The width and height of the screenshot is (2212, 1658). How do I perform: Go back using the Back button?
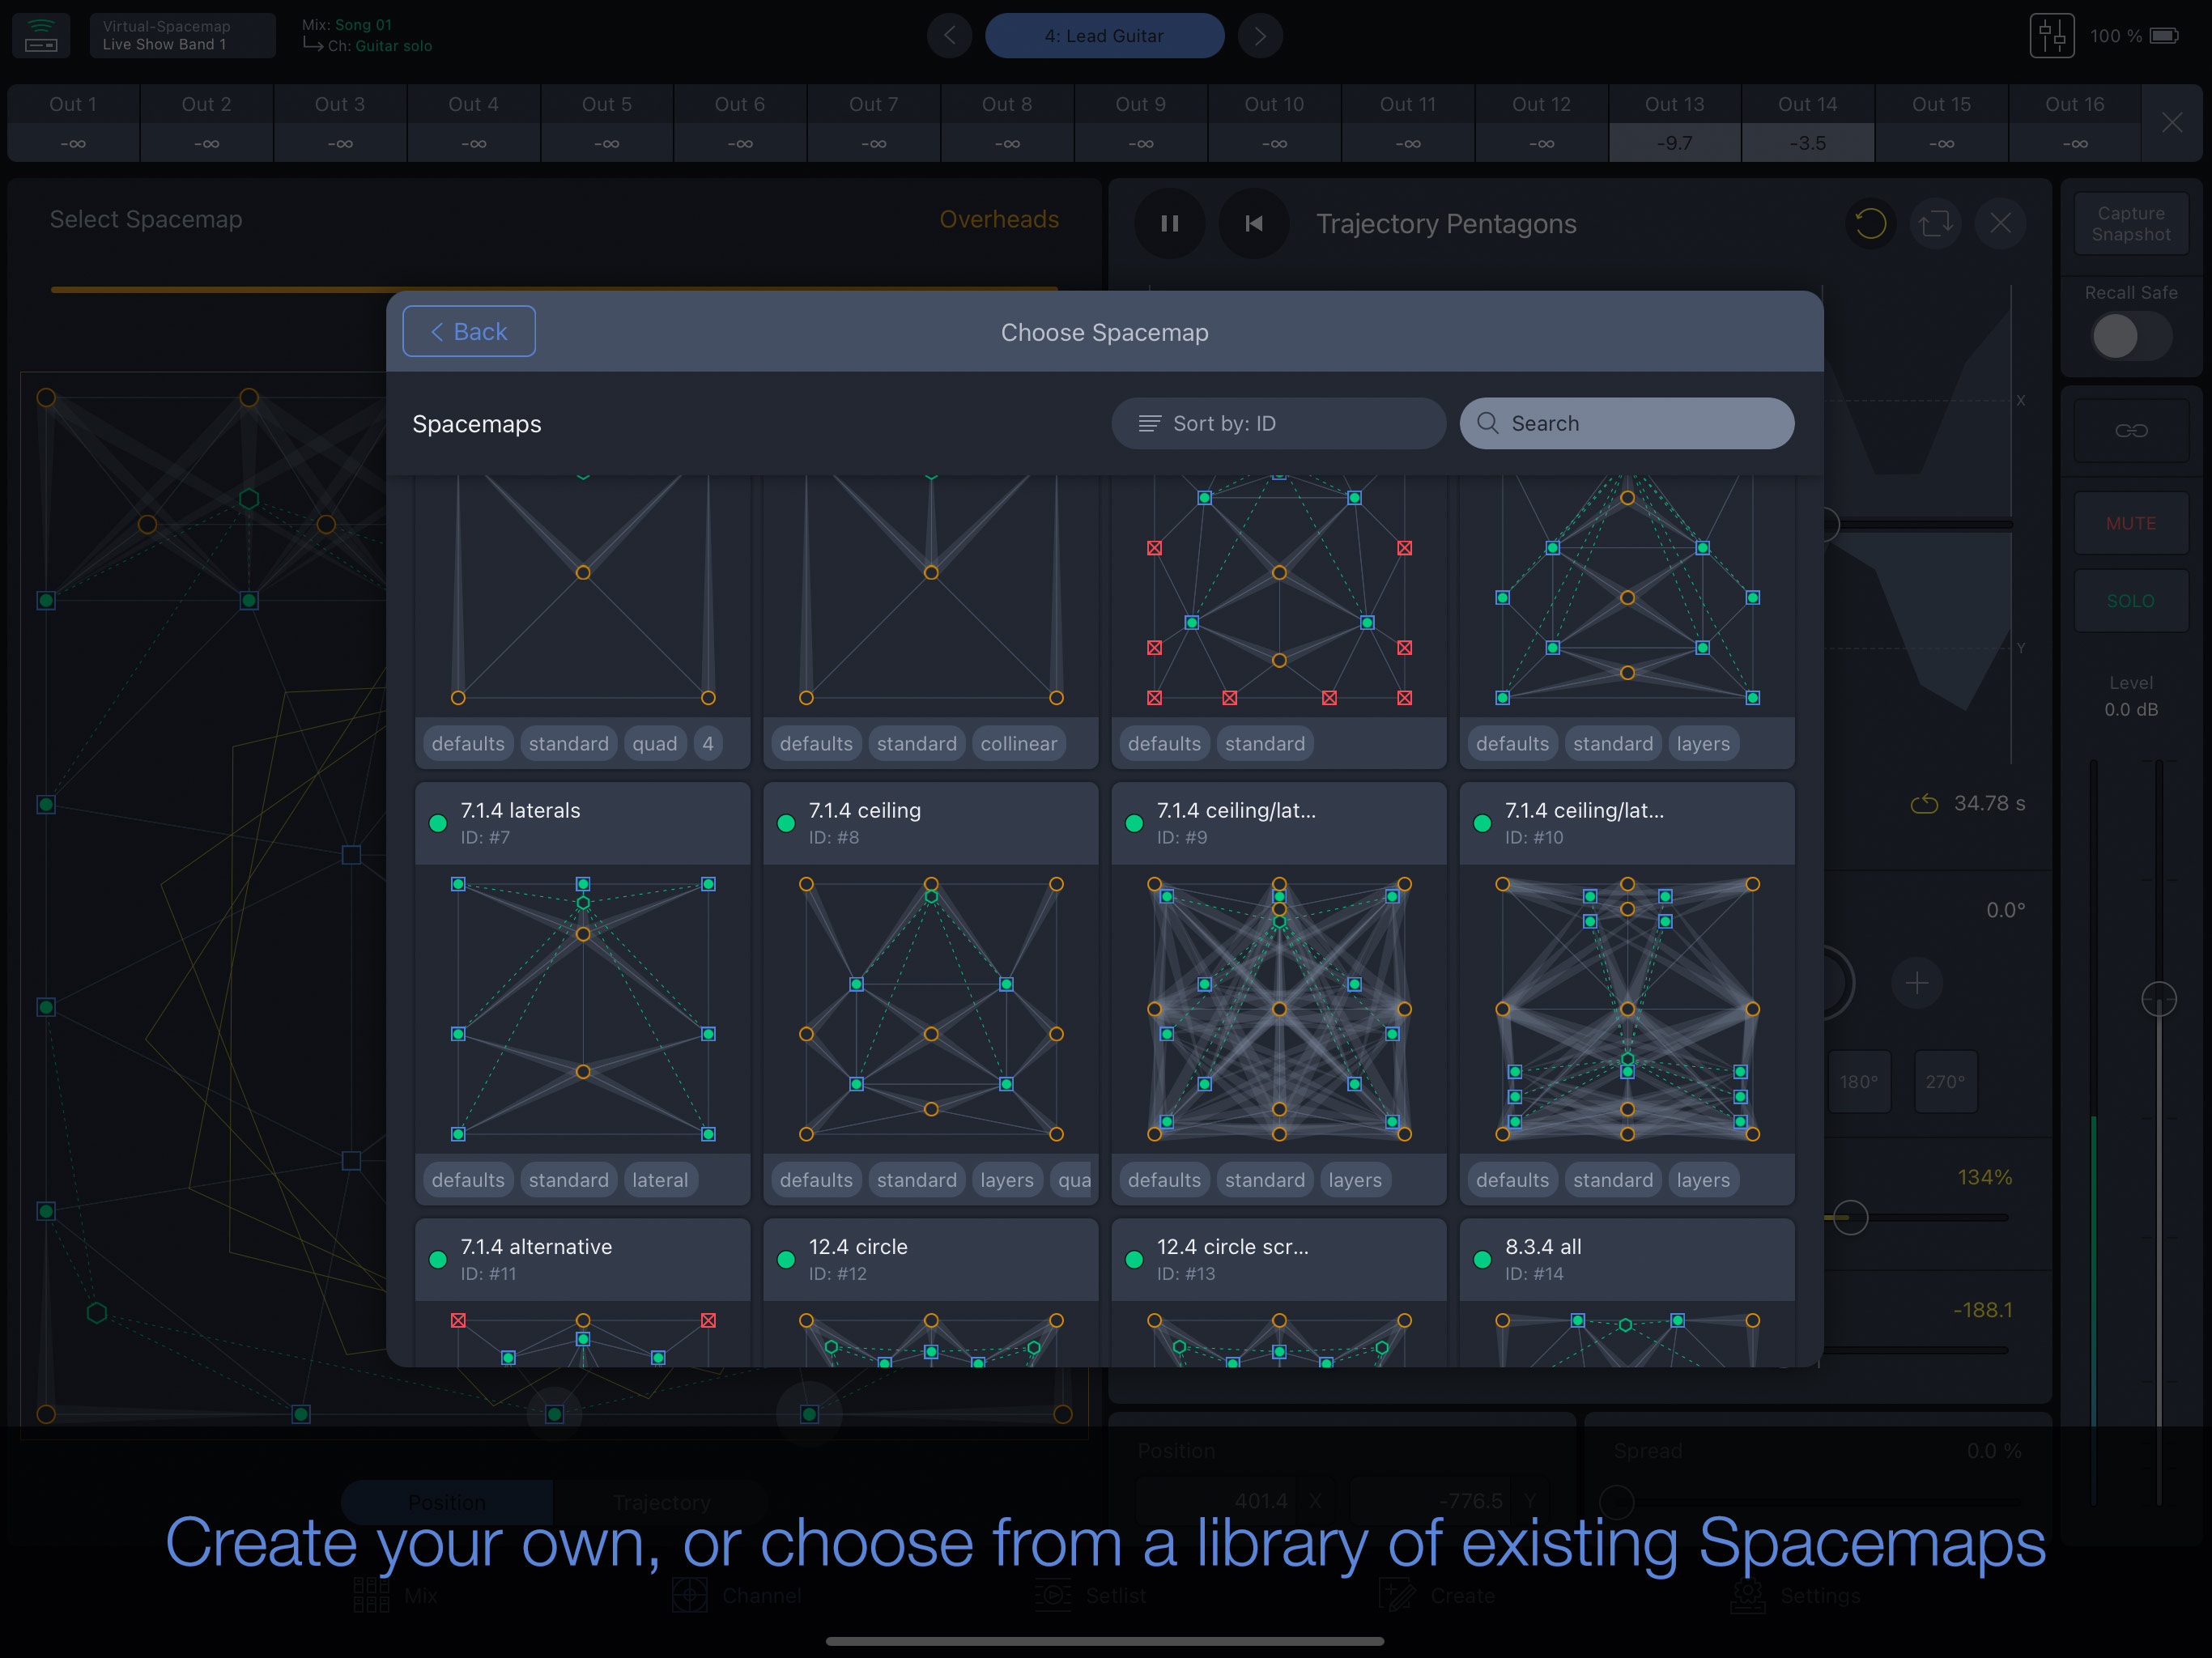[469, 331]
